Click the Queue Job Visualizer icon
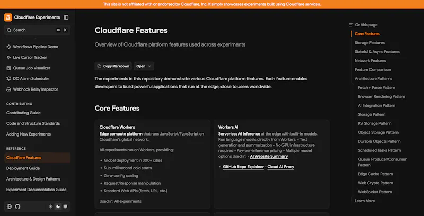 pos(8,68)
